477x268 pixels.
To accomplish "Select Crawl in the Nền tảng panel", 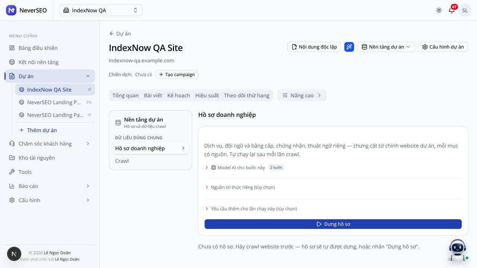I will [x=151, y=161].
